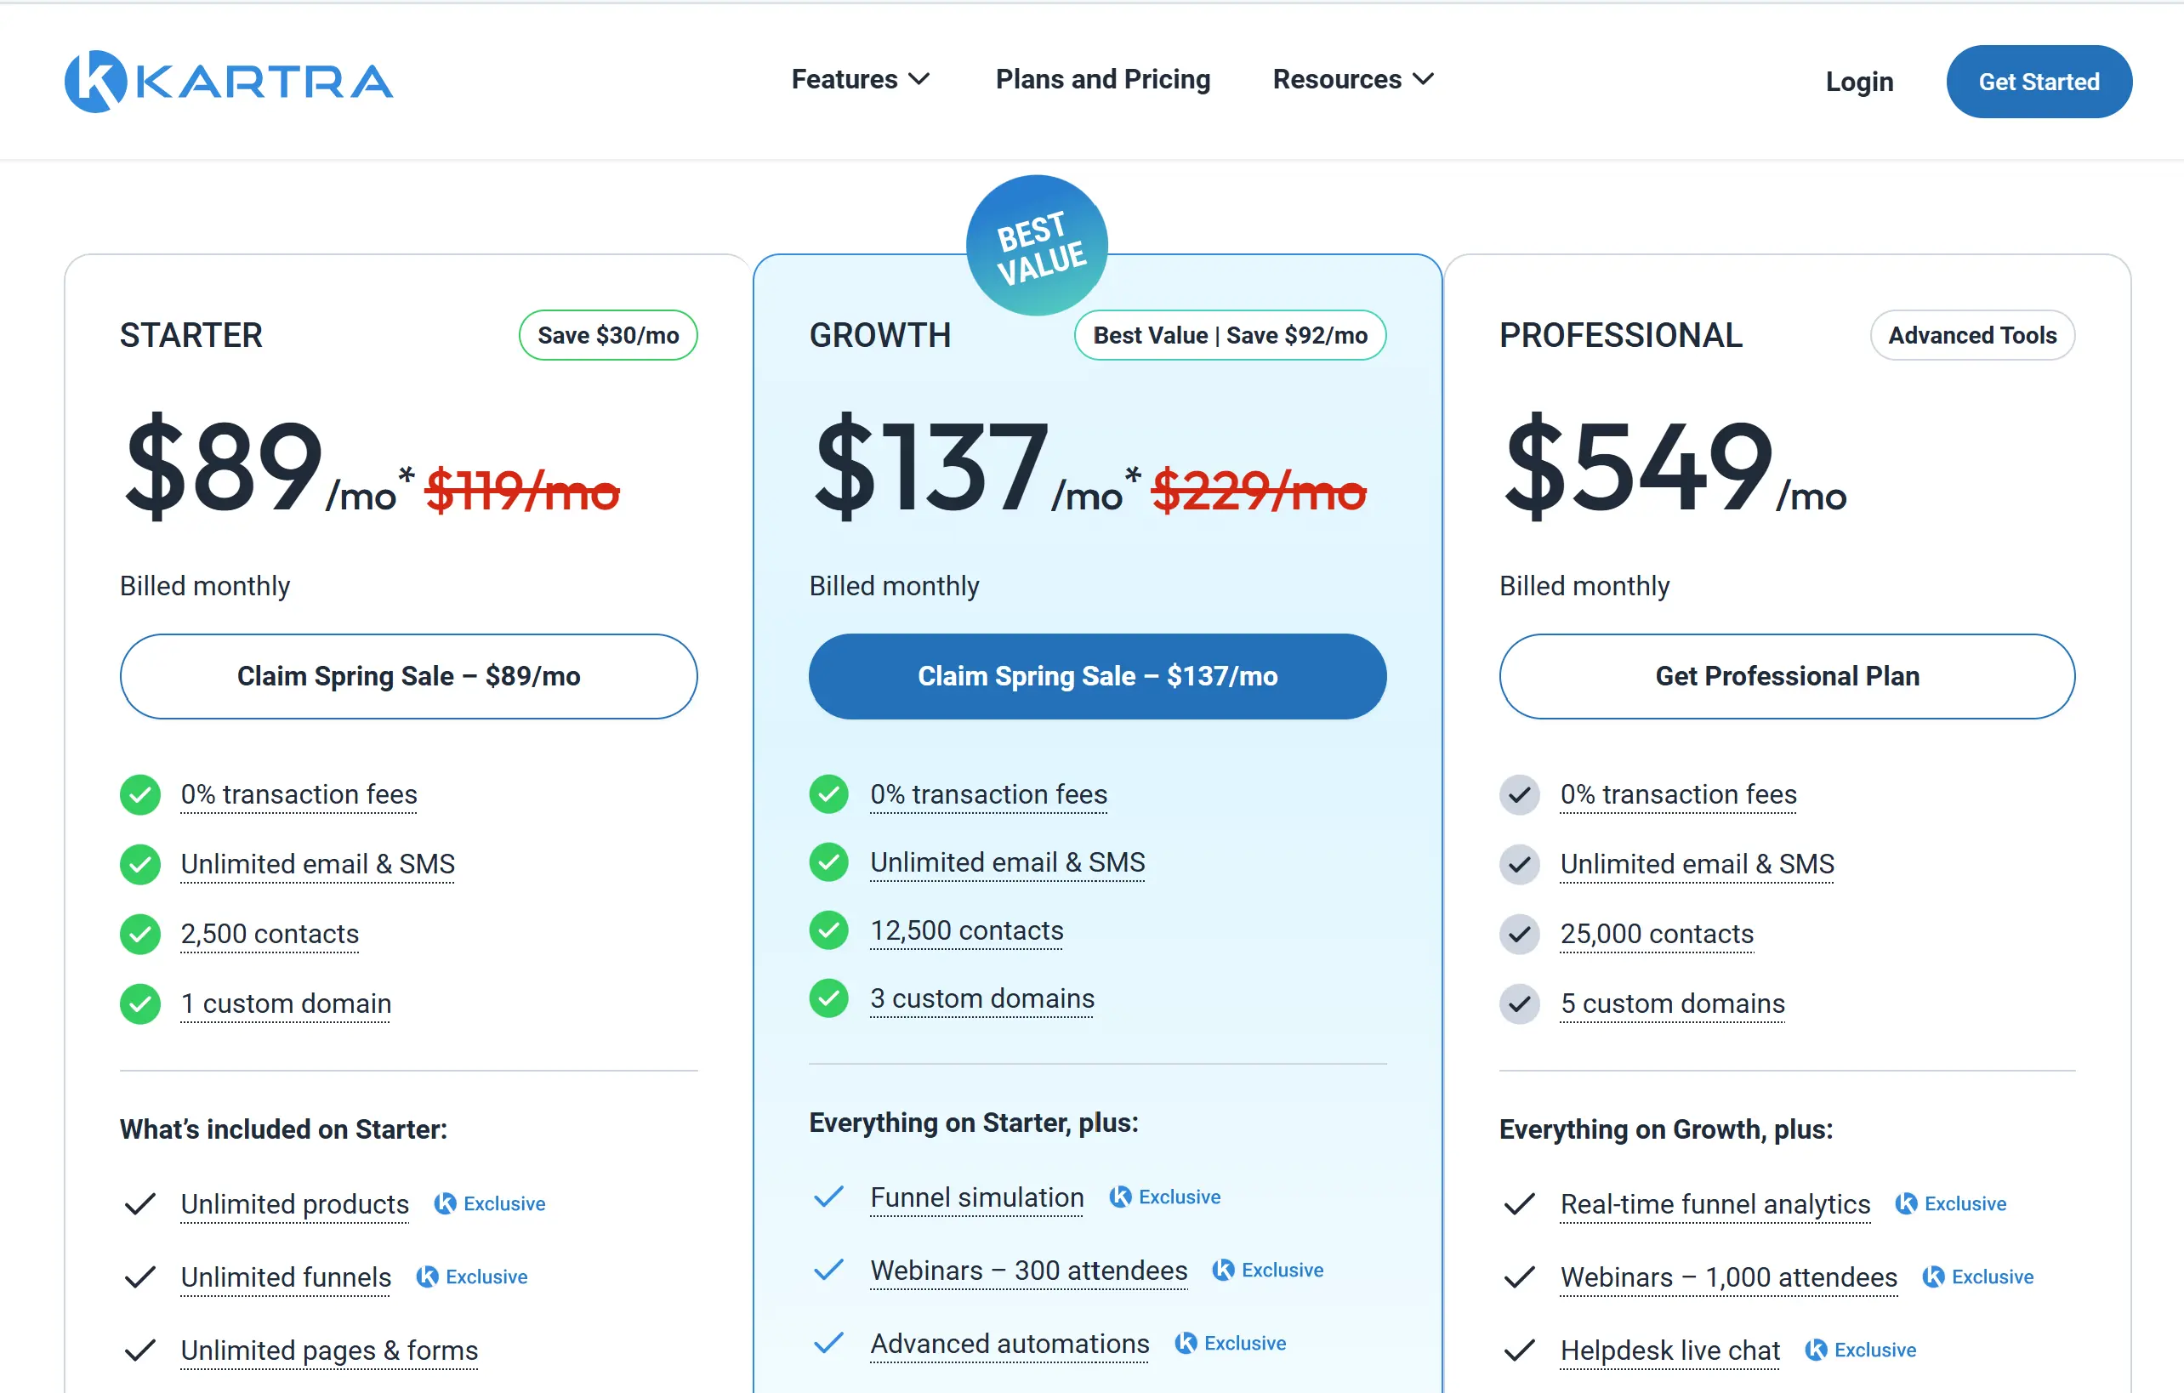Click the green checkmark beside 2,500 contacts

pyautogui.click(x=139, y=934)
